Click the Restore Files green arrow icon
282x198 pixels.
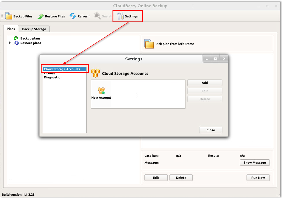pos(40,16)
